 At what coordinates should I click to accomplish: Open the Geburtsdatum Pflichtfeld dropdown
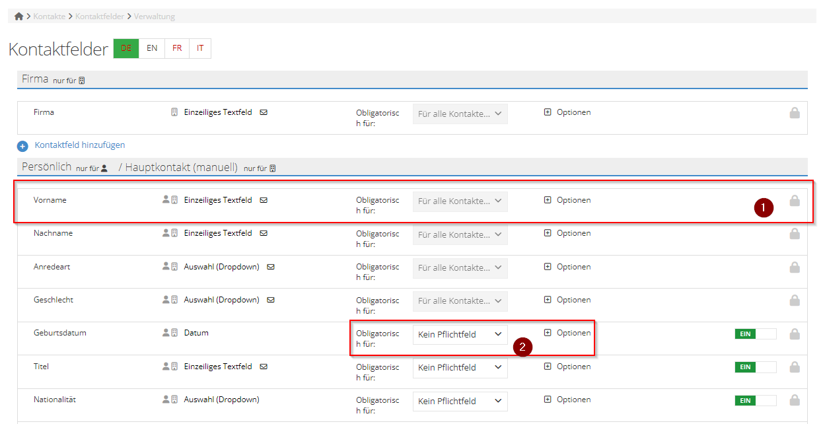(460, 335)
